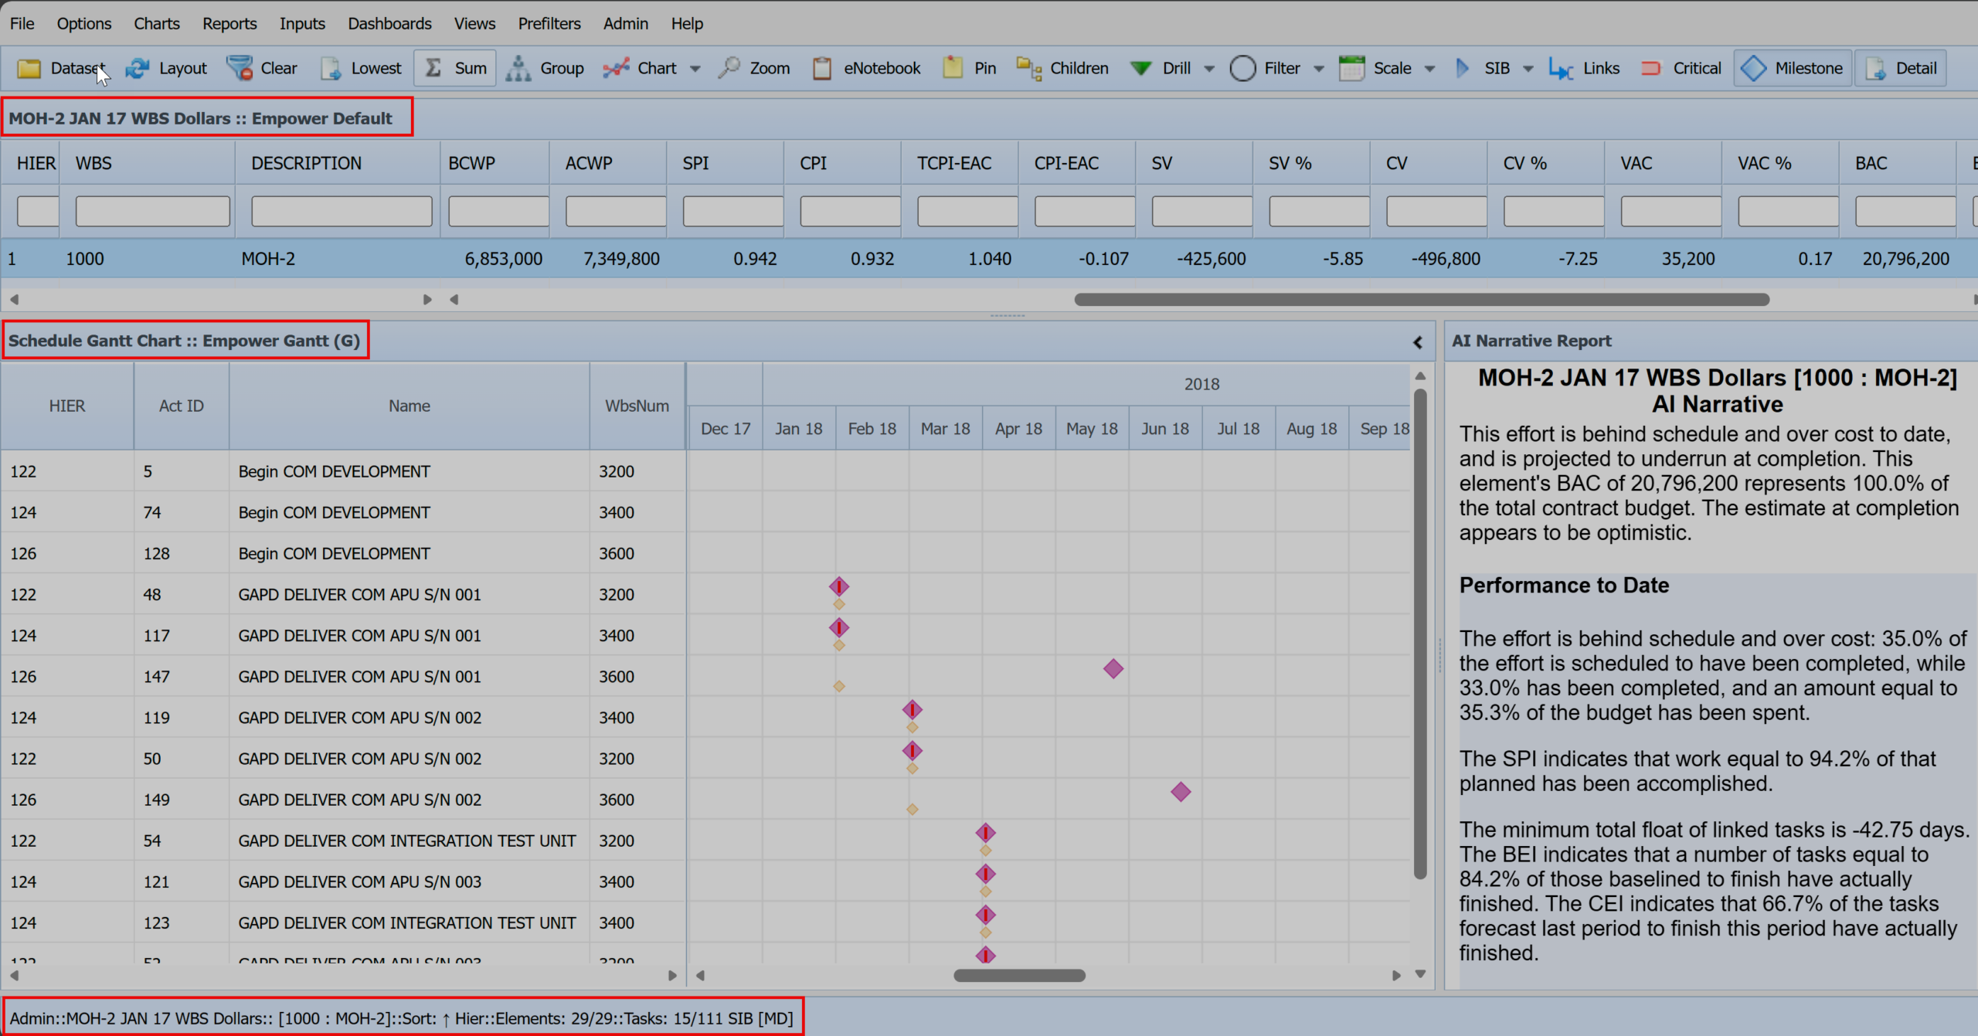
Task: Expand the Scale options dropdown
Action: point(1429,69)
